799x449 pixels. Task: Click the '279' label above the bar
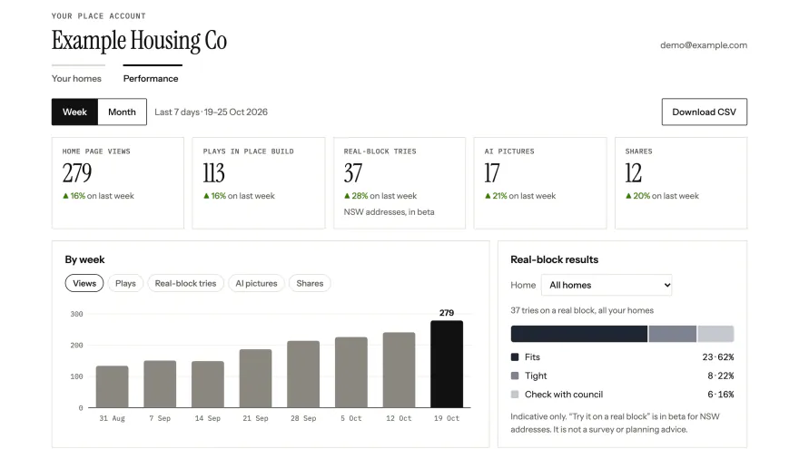(447, 313)
